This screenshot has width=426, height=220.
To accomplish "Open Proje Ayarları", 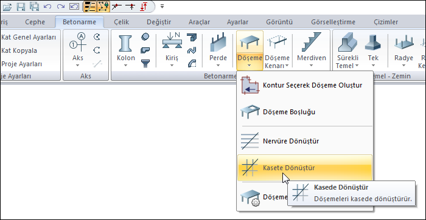I will point(22,64).
